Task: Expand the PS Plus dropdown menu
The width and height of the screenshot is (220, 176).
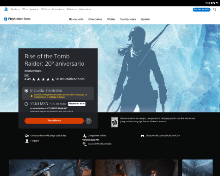Action: [45, 9]
